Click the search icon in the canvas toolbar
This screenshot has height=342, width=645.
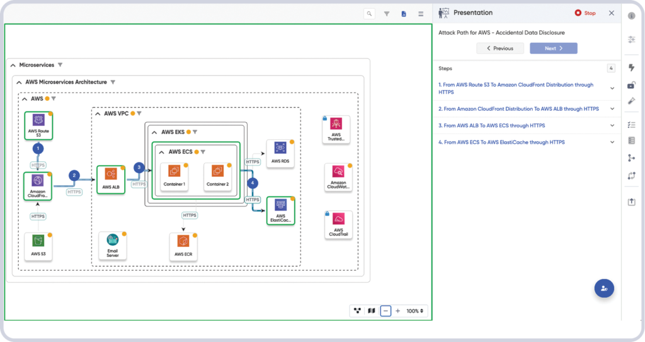click(369, 13)
